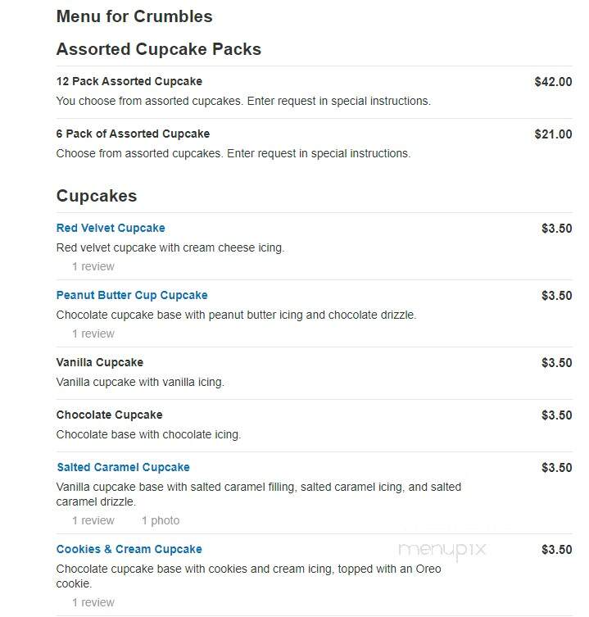Click the Vanilla Cupcake $3.50 price
Image resolution: width=589 pixels, height=617 pixels.
557,363
